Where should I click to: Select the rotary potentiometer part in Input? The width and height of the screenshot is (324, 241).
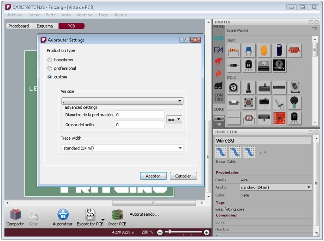pyautogui.click(x=234, y=87)
